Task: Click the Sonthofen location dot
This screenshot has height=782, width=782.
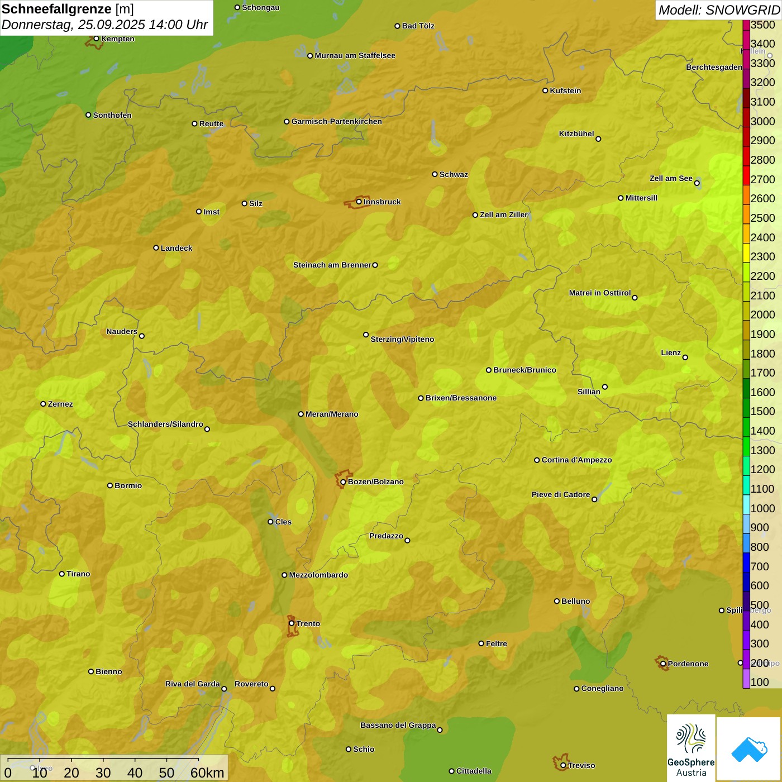Action: click(88, 115)
